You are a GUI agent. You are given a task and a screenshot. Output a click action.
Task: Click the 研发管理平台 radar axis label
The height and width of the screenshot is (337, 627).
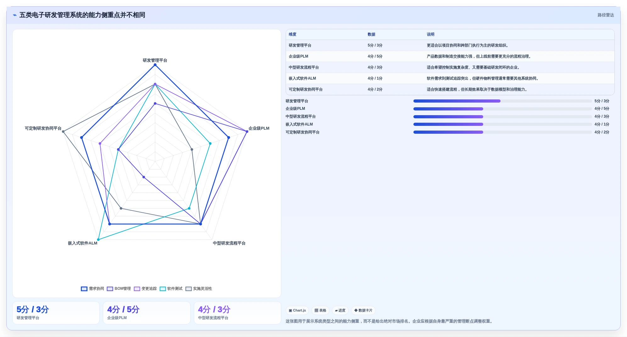pyautogui.click(x=155, y=60)
